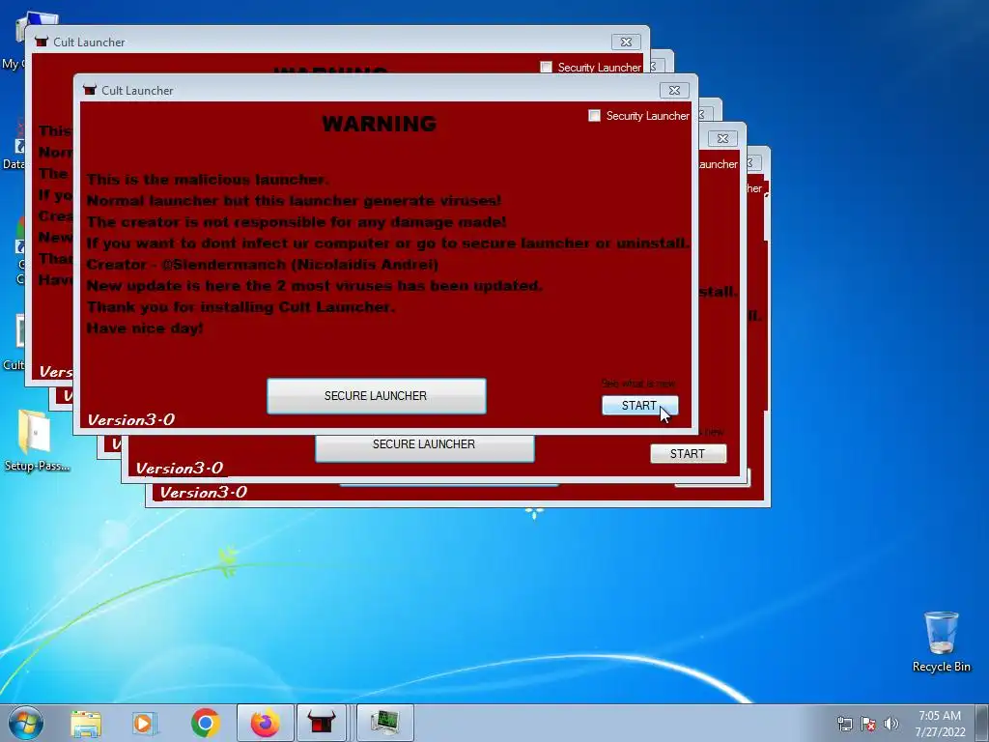
Task: Click START button in the window behind the front one
Action: point(688,454)
